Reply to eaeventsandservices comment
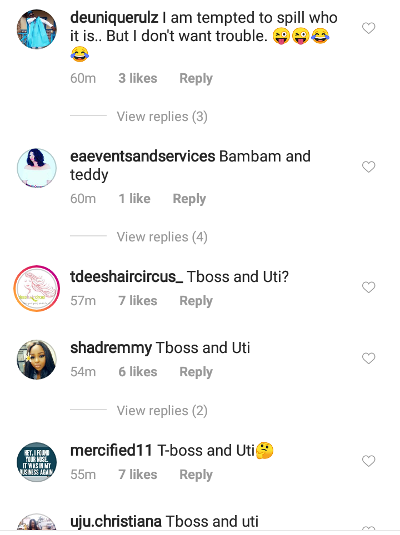Viewport: 400px width, 535px height. (x=189, y=199)
